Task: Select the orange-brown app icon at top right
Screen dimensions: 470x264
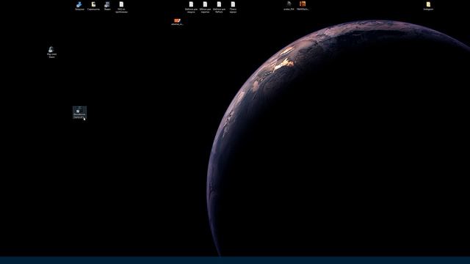Action: 303,6
